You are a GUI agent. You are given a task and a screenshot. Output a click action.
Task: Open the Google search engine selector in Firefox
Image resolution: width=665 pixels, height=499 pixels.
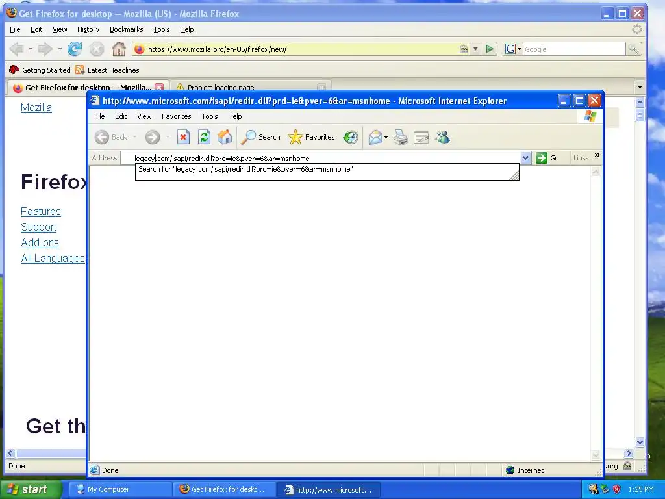click(x=513, y=49)
